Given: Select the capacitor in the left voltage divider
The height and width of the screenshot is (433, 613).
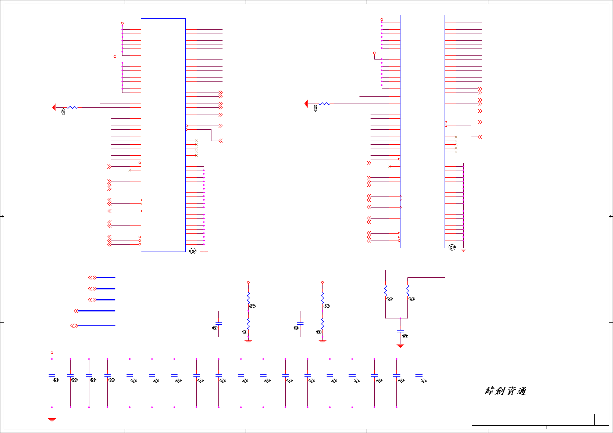Looking at the screenshot, I should click(219, 324).
